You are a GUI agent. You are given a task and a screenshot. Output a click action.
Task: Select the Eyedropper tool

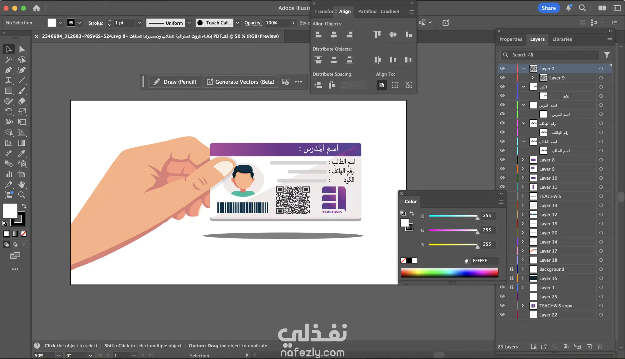point(22,153)
